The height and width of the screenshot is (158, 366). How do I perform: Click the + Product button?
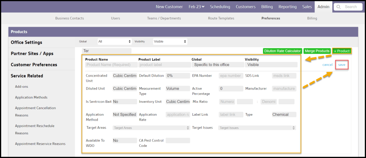click(x=341, y=51)
